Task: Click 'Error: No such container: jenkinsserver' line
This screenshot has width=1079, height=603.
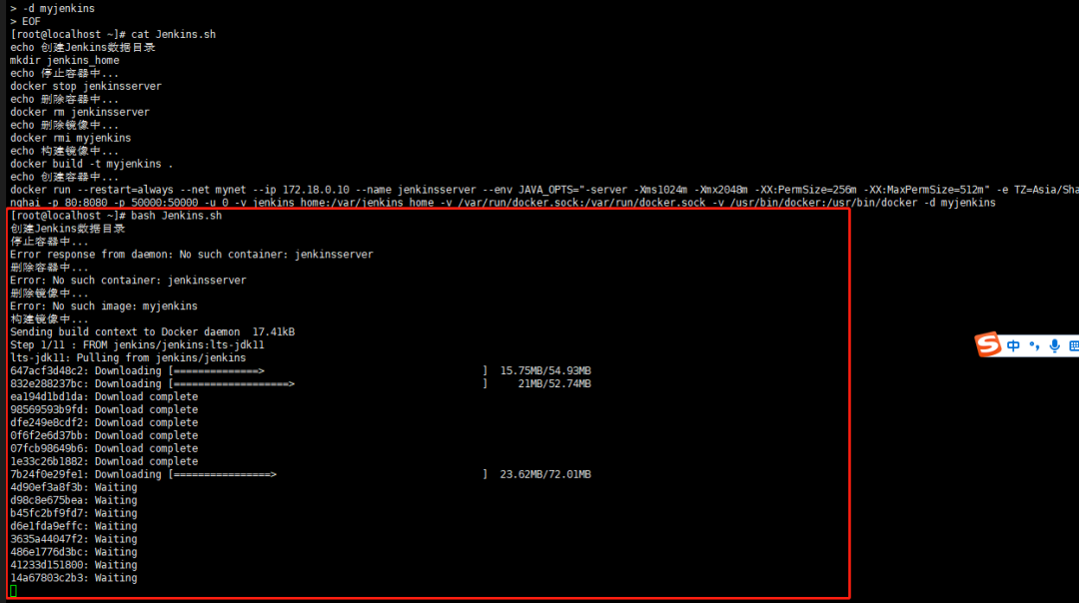Action: tap(128, 281)
